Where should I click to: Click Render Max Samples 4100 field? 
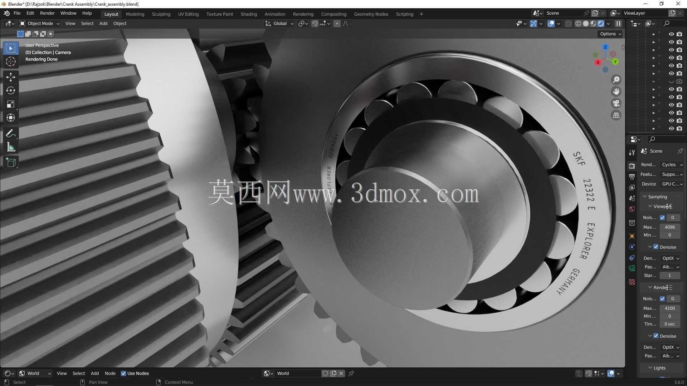(669, 308)
